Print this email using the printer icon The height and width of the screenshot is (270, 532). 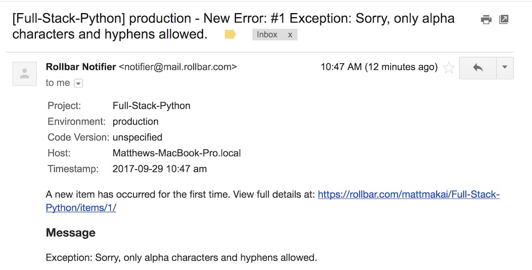[486, 20]
